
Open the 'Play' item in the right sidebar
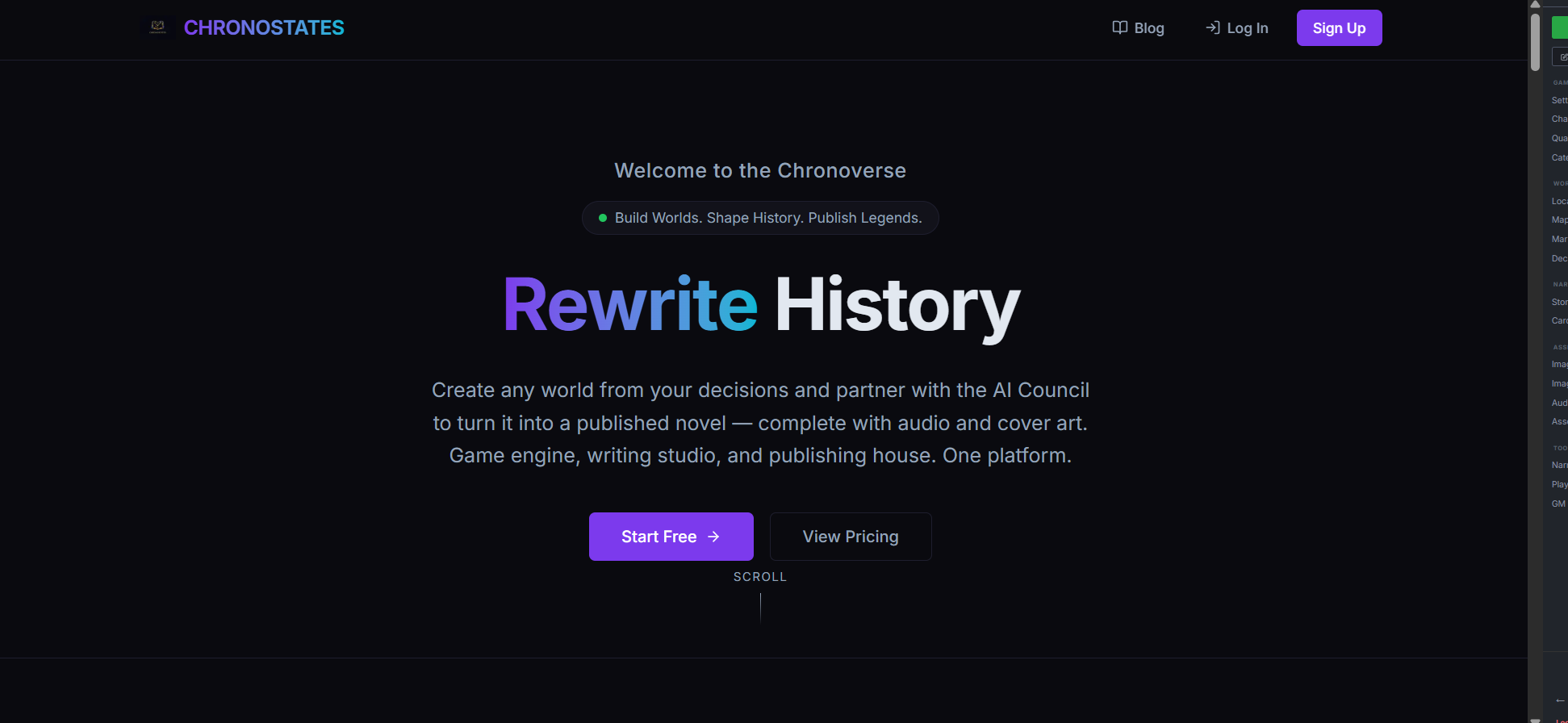coord(1559,484)
